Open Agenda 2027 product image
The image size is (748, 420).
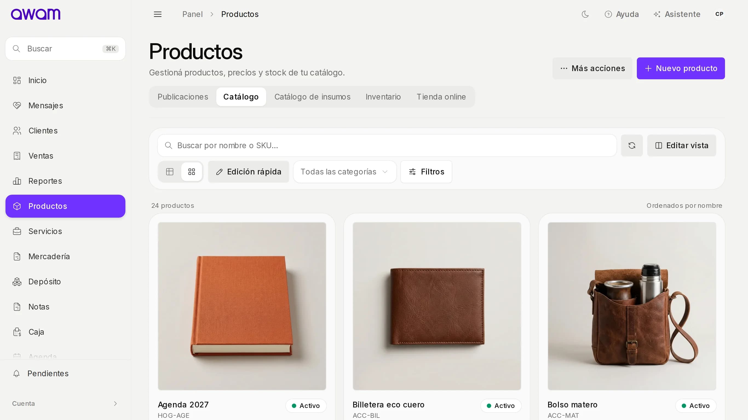pyautogui.click(x=242, y=306)
